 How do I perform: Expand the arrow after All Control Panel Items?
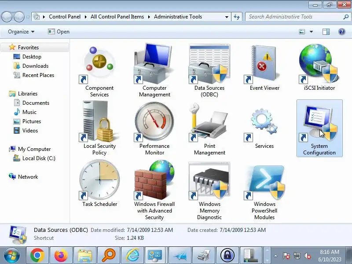pos(149,17)
